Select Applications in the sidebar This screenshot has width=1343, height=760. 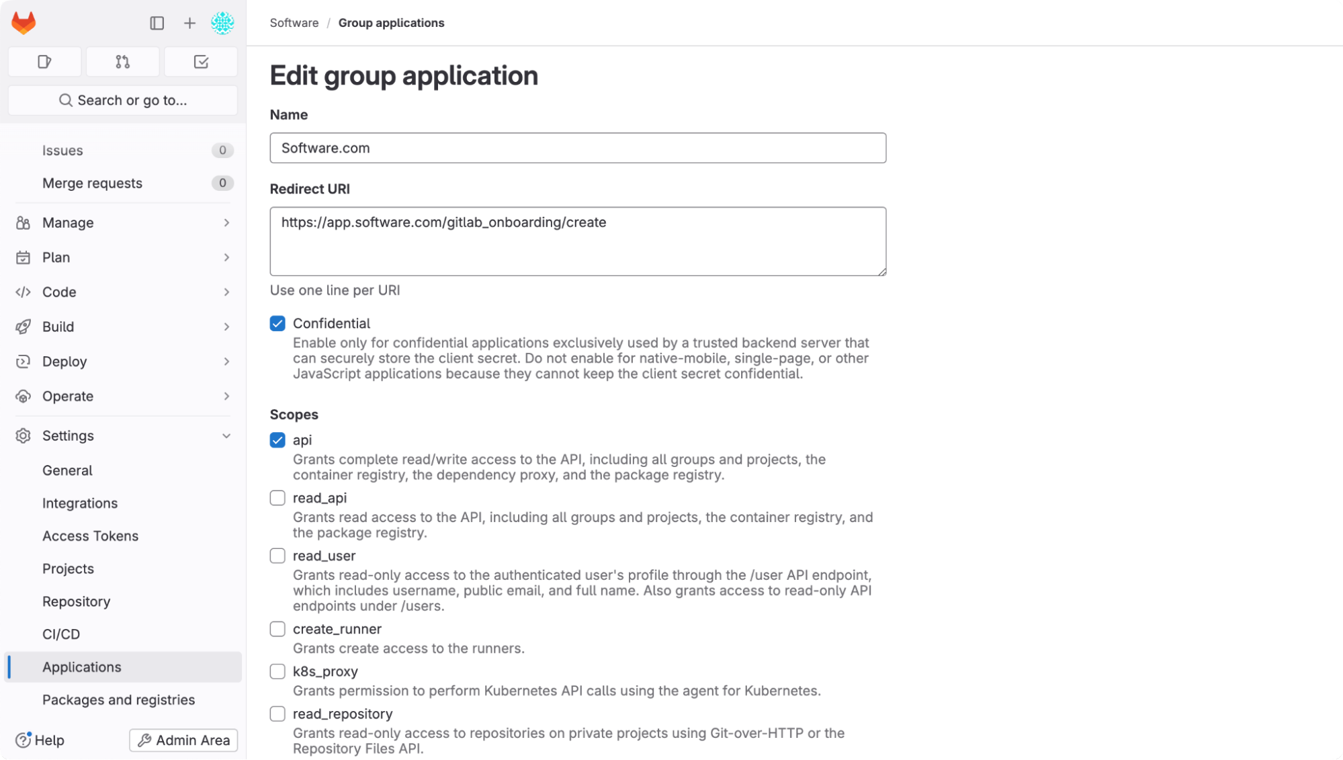(x=81, y=667)
